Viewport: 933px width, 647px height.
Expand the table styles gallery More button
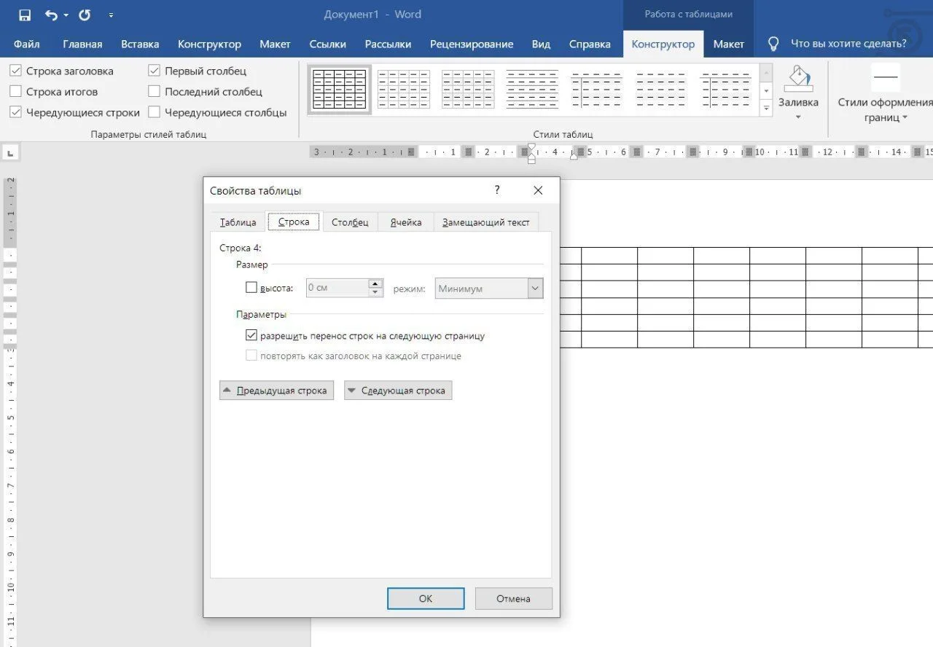tap(766, 108)
